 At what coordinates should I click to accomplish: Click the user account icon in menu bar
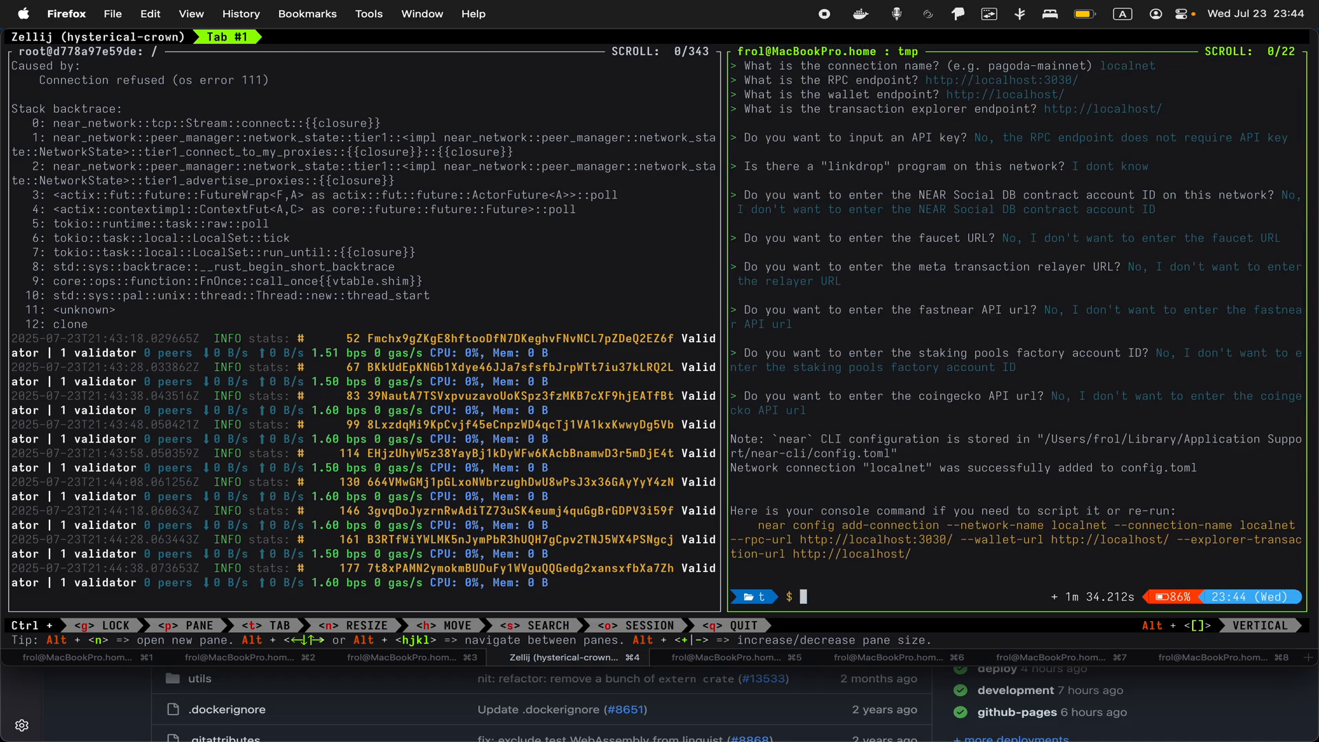pos(1157,14)
